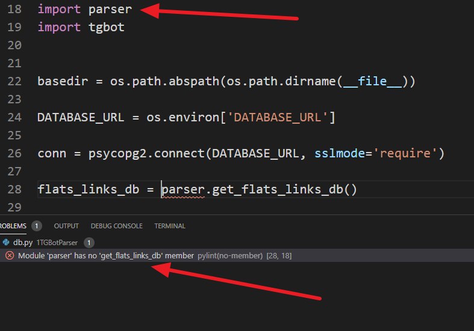Click the count badge on the db.py row
The width and height of the screenshot is (474, 331).
click(89, 242)
